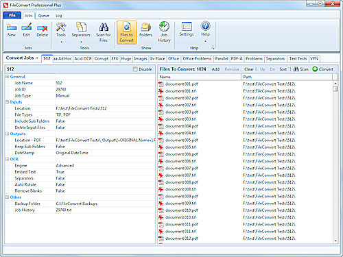Viewport: 343px width, 257px height.
Task: Click the file list scrollbar thumb
Action: [x=335, y=89]
